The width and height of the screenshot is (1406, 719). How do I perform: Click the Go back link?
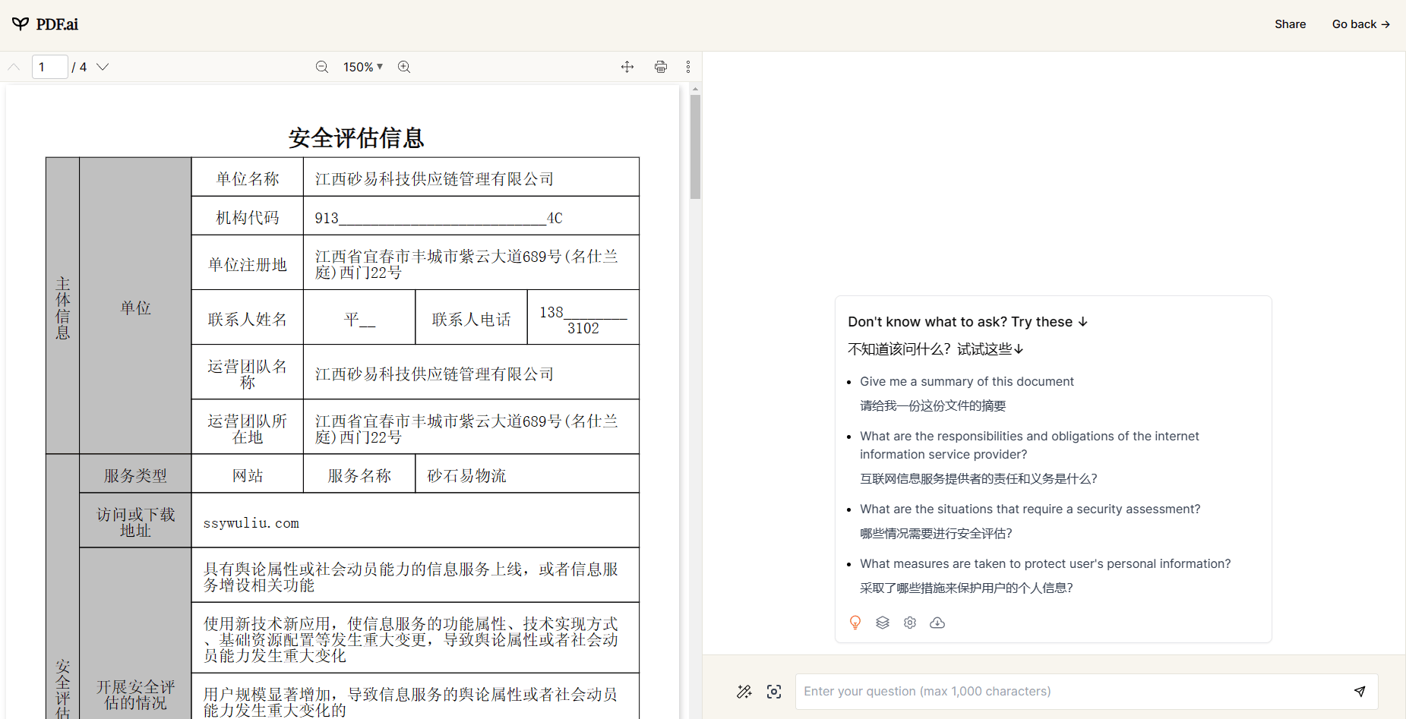[1360, 24]
